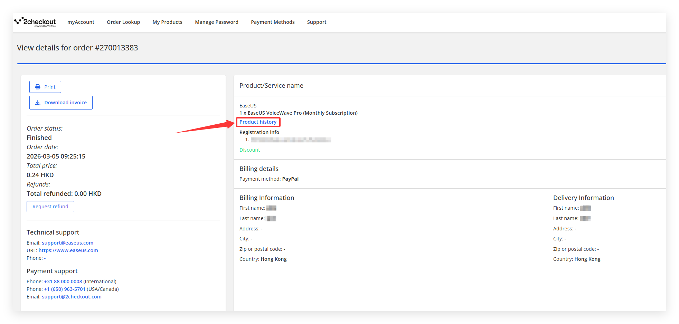The width and height of the screenshot is (679, 324).
Task: Click the download icon on invoice button
Action: point(38,103)
